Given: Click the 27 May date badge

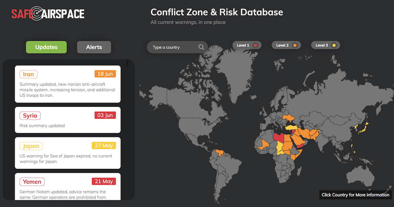Looking at the screenshot, I should [104, 146].
